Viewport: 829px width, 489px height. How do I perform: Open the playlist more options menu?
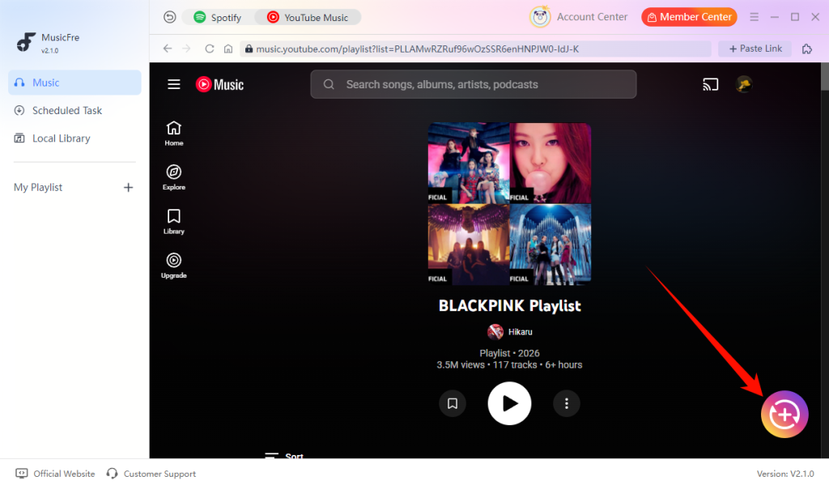pyautogui.click(x=567, y=403)
